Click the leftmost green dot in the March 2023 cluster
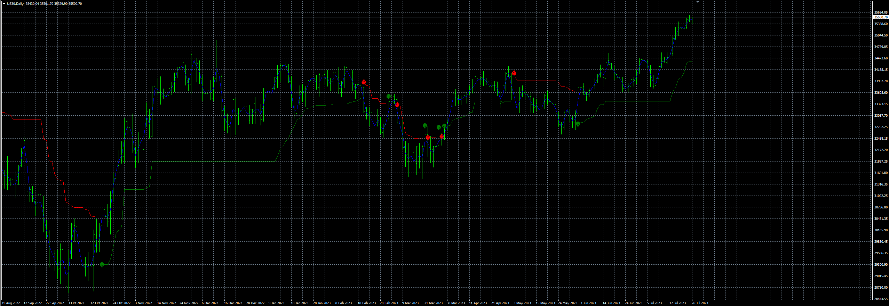This screenshot has height=306, width=889. [425, 126]
